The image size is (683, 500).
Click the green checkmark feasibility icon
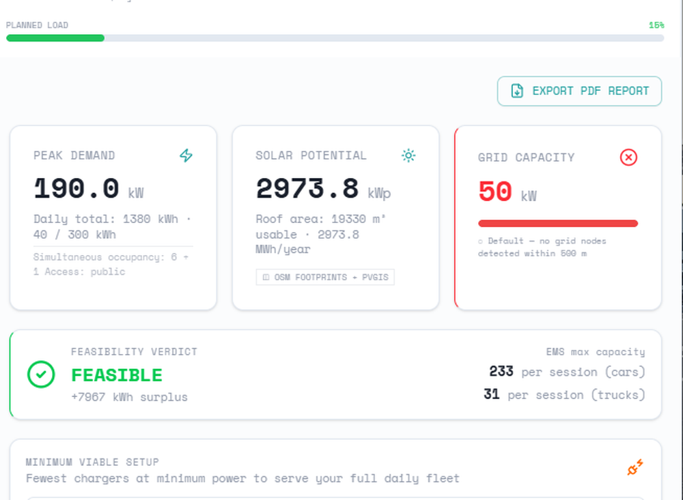click(x=41, y=374)
